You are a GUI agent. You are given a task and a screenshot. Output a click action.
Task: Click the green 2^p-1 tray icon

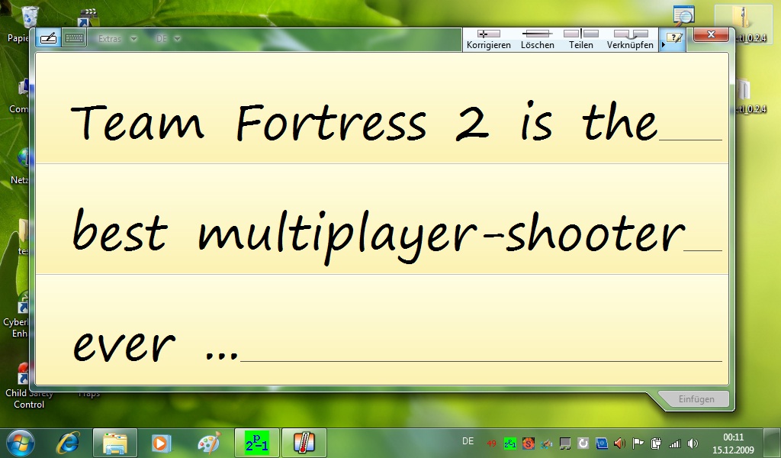(x=510, y=443)
